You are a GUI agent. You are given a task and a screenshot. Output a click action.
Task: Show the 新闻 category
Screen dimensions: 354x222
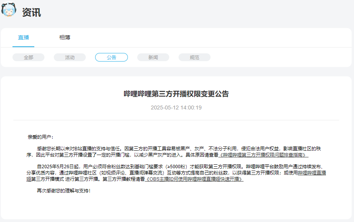click(x=153, y=57)
